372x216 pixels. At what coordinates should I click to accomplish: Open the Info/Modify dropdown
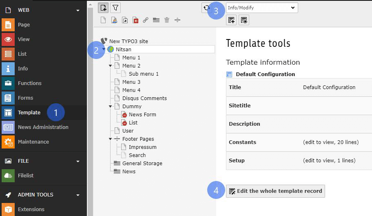(x=262, y=8)
